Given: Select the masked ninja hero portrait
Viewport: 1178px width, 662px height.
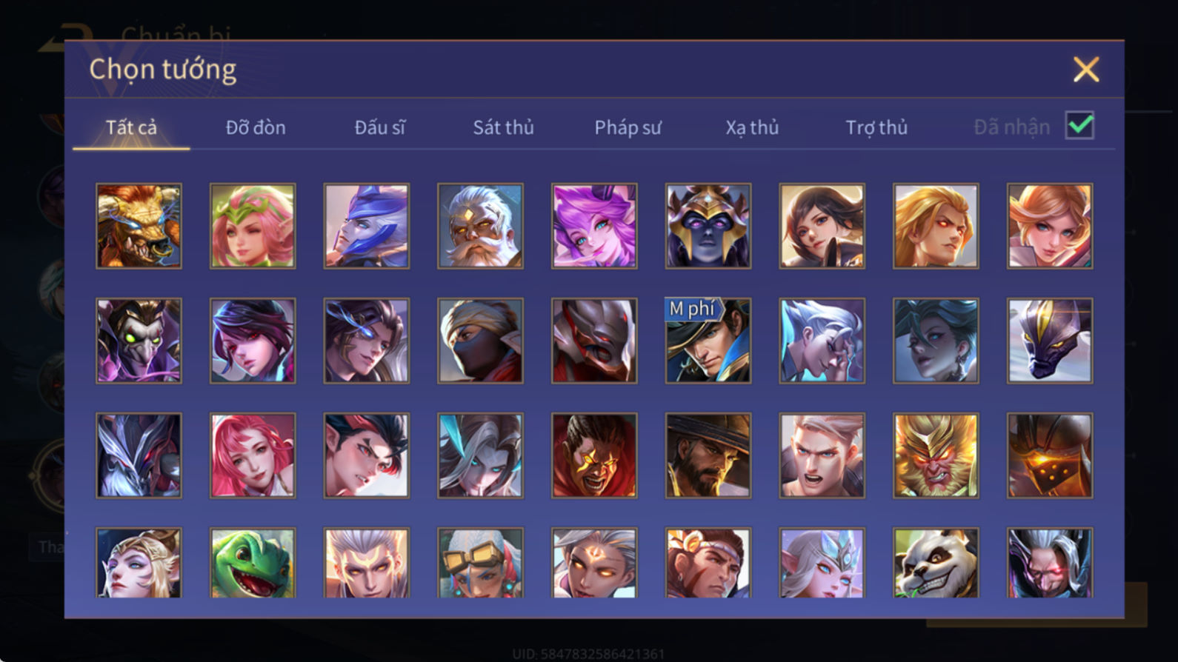Looking at the screenshot, I should 480,341.
